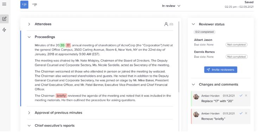Select the highlighted "briefly" word
258x132 pixels.
61,96
